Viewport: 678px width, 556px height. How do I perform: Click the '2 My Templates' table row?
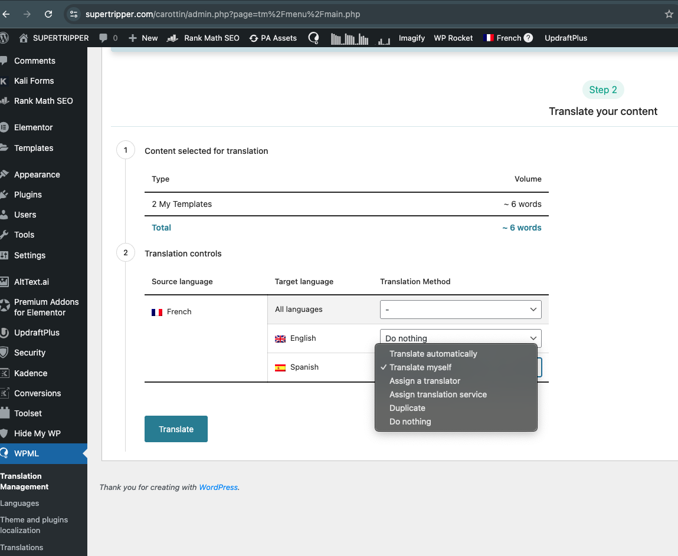pyautogui.click(x=346, y=204)
